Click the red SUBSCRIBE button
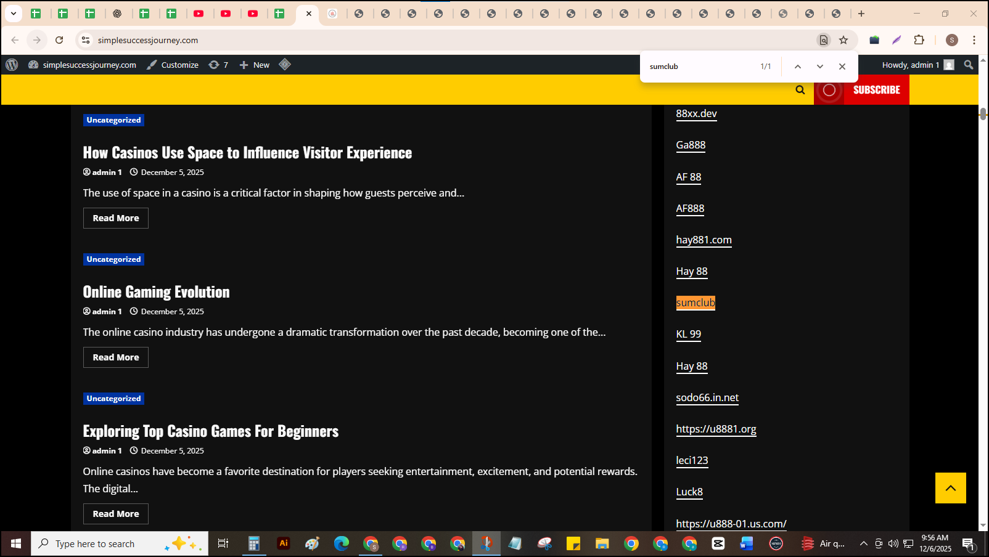The width and height of the screenshot is (989, 557). click(876, 90)
